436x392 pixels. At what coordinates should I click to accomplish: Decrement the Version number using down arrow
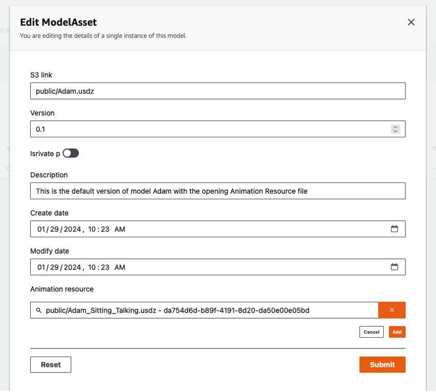click(x=395, y=131)
